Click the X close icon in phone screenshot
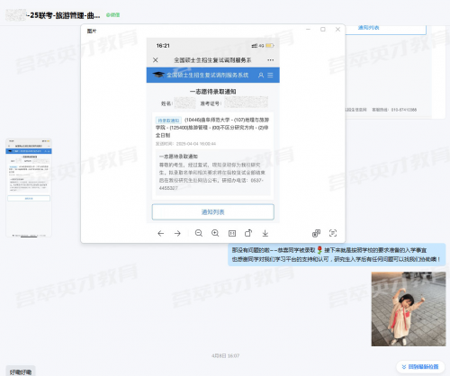The height and width of the screenshot is (376, 450). pos(156,60)
